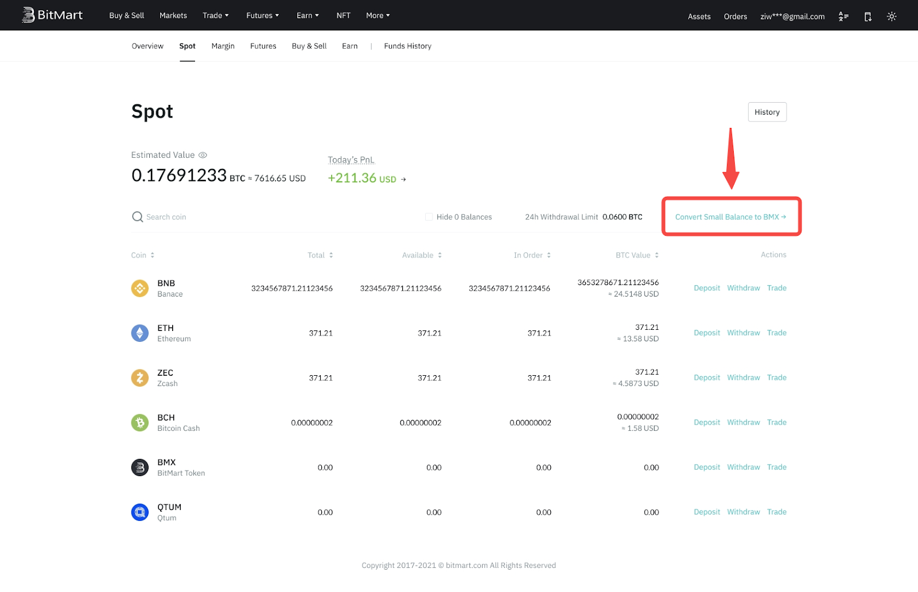Trade BCH
This screenshot has height=592, width=918.
777,422
